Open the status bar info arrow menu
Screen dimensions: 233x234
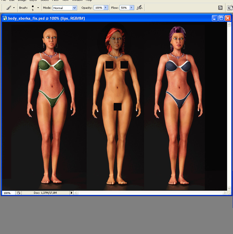(71, 193)
